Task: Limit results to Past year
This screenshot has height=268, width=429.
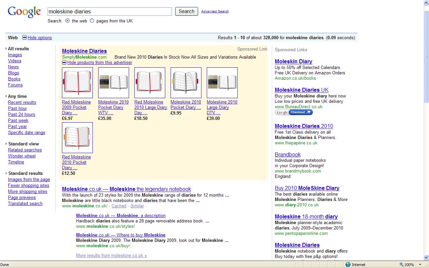Action: click(17, 127)
